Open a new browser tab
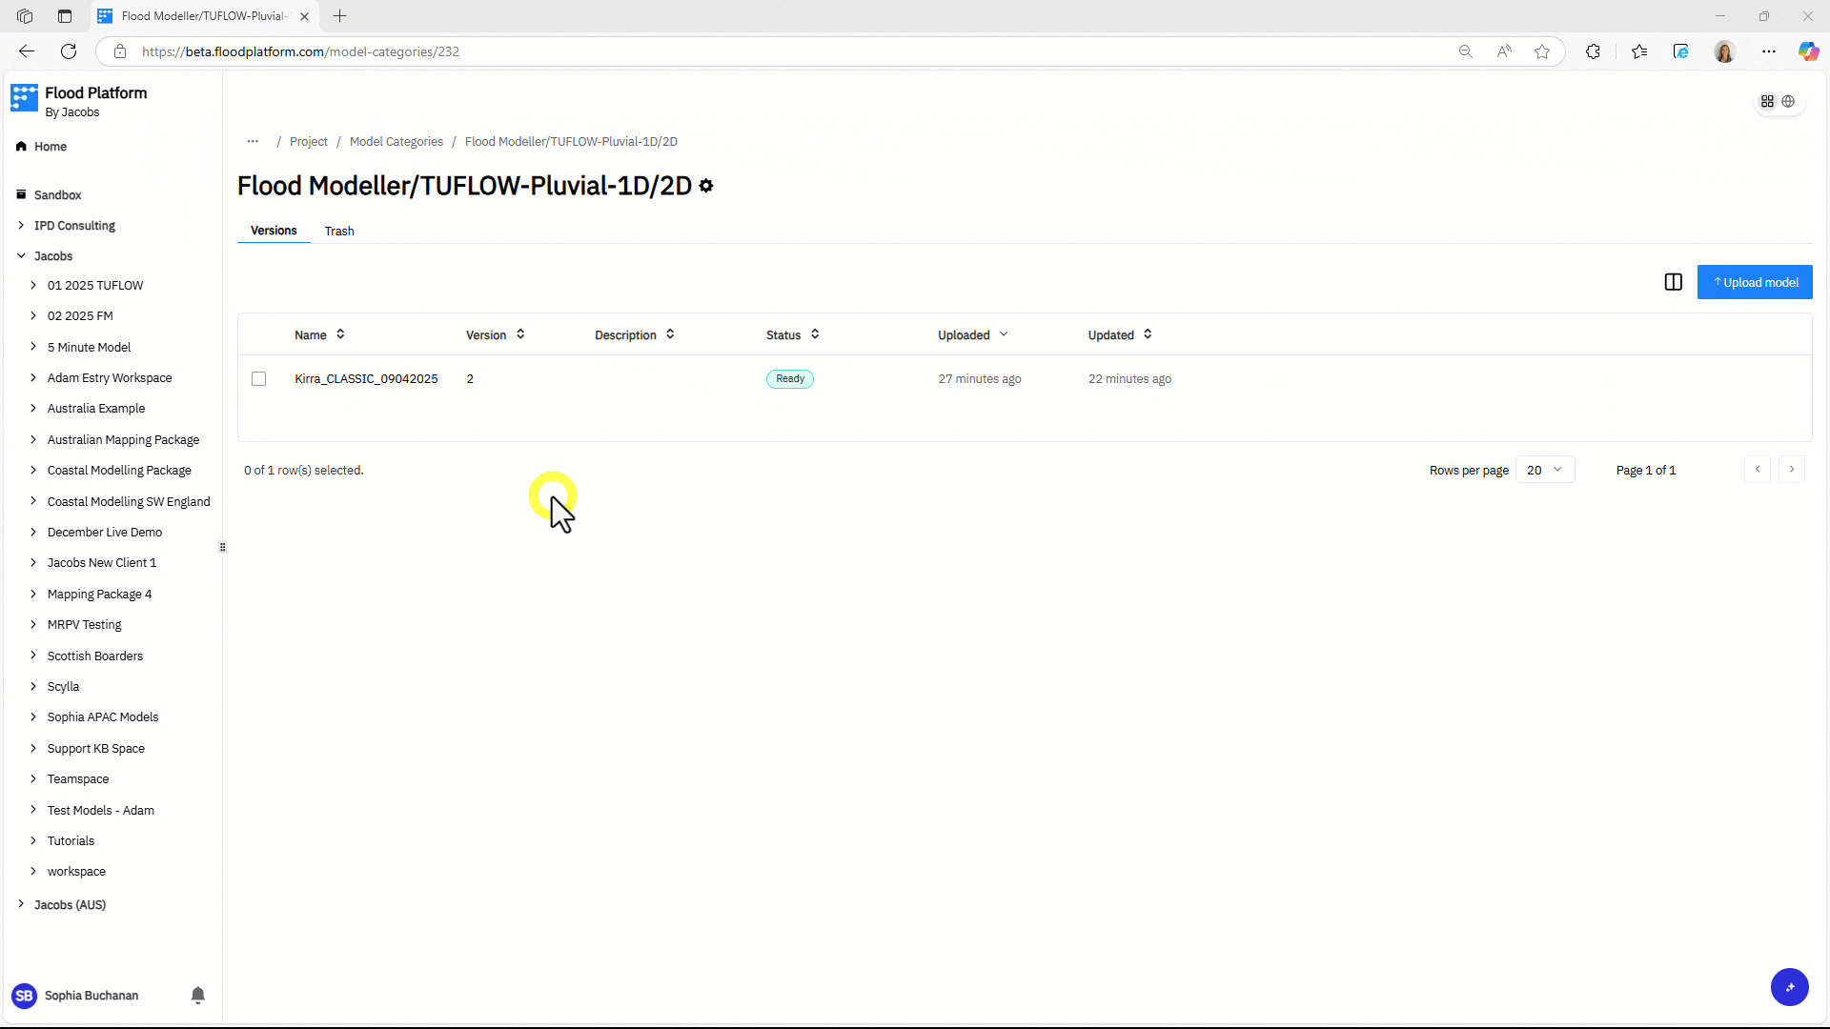 click(339, 16)
